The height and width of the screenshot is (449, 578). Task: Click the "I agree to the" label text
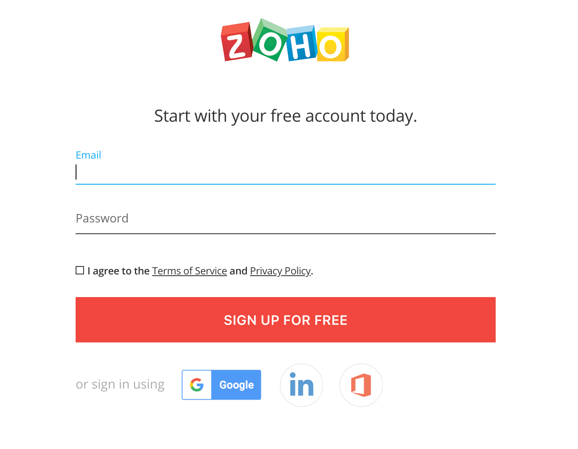[119, 271]
